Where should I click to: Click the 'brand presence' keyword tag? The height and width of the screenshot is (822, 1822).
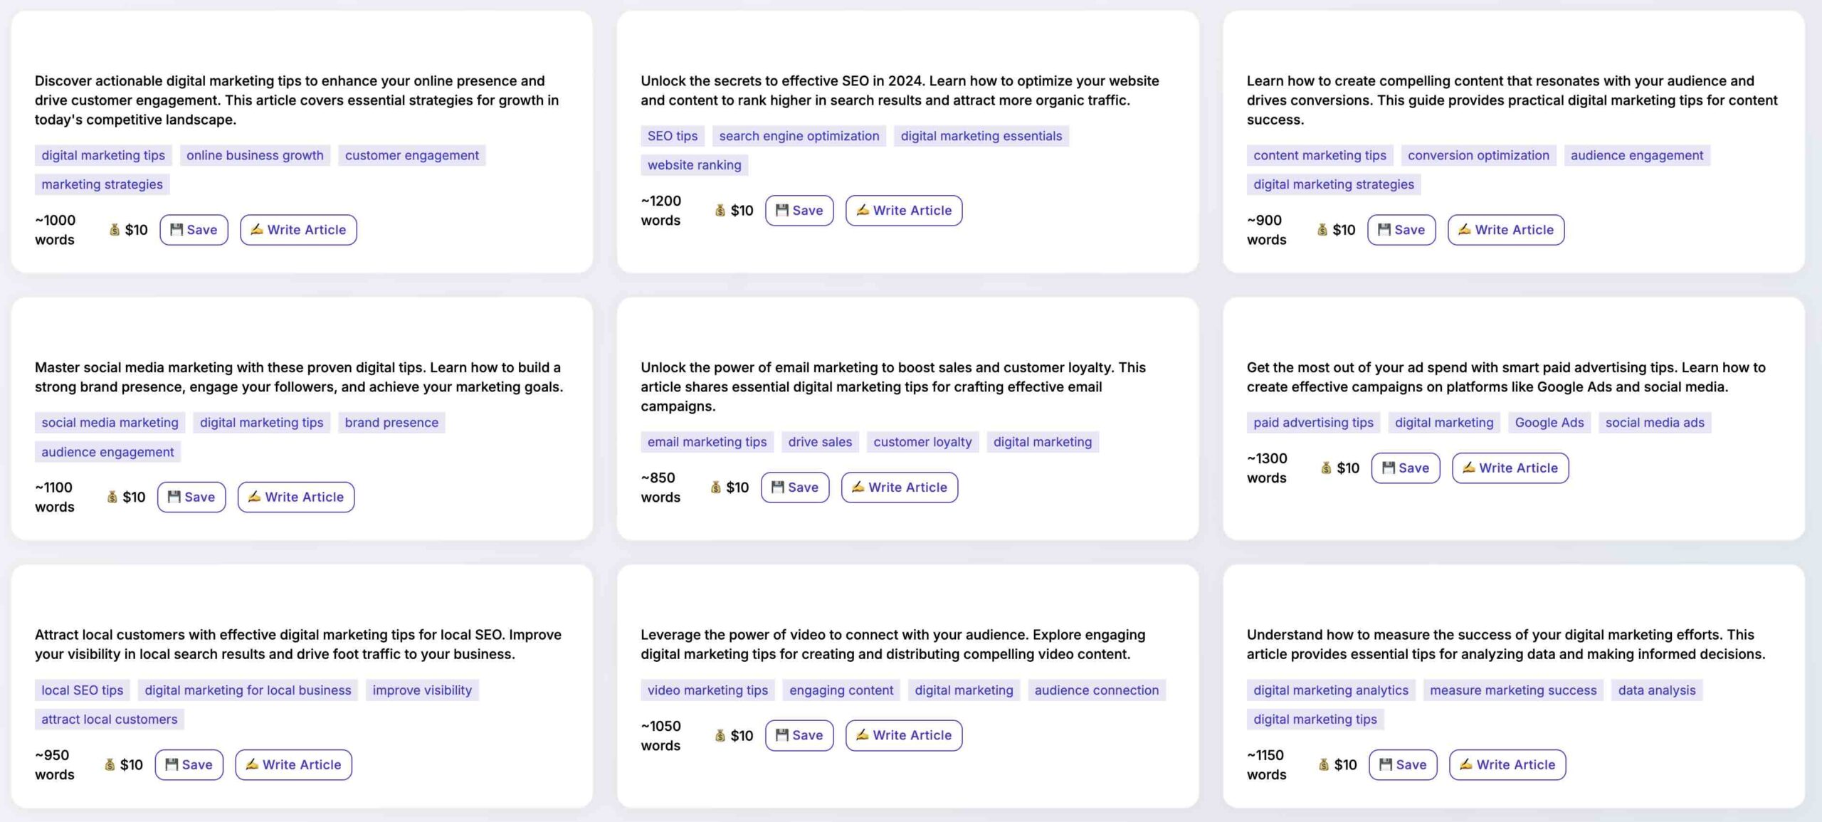point(391,423)
